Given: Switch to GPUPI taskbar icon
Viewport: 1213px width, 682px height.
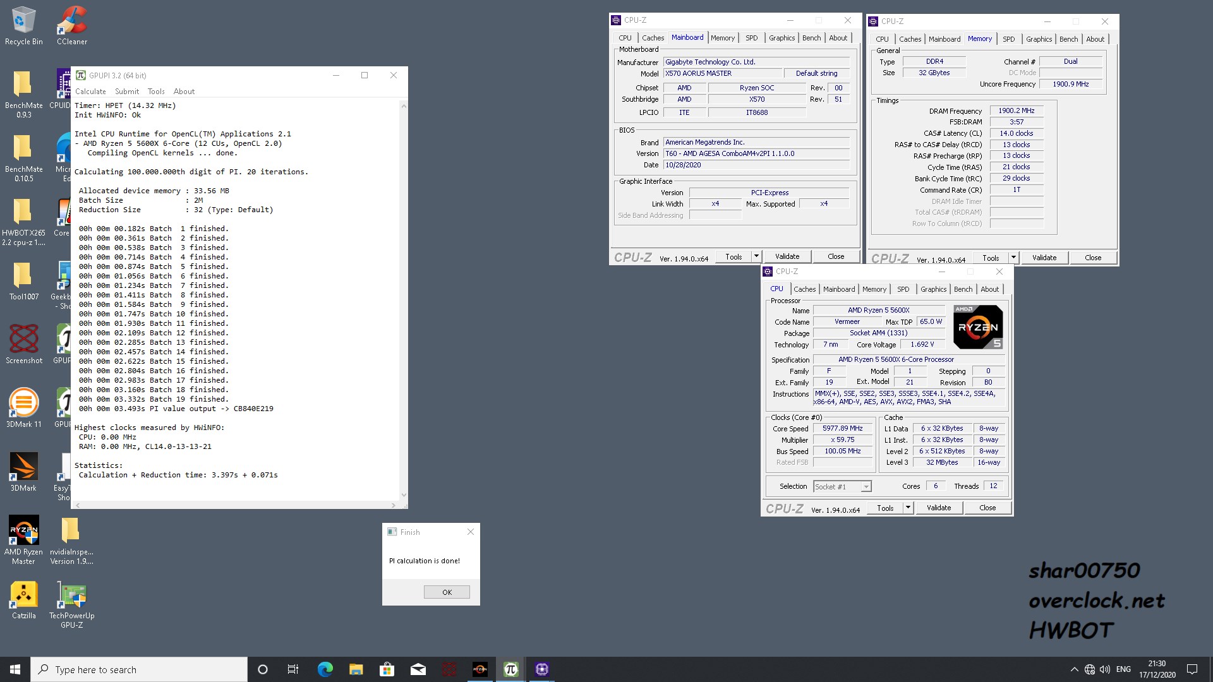Looking at the screenshot, I should coord(511,669).
